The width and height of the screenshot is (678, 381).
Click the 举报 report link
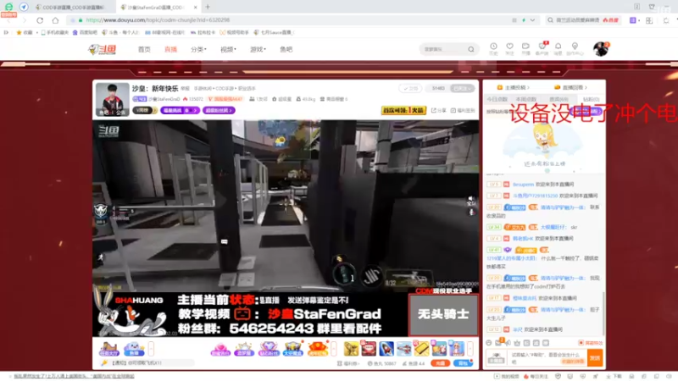[x=185, y=89]
